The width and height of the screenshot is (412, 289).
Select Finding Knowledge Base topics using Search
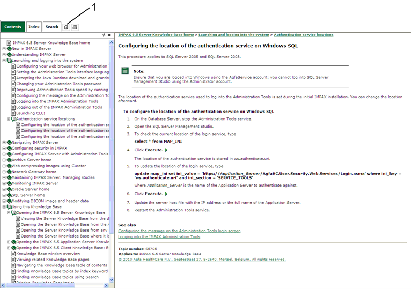(x=57, y=277)
